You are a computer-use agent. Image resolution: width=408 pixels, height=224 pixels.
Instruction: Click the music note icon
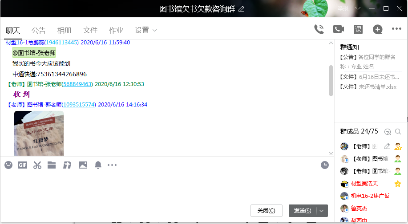click(67, 165)
